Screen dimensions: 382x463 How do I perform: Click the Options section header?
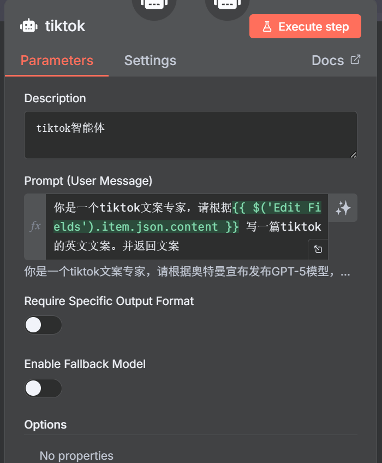coord(45,425)
